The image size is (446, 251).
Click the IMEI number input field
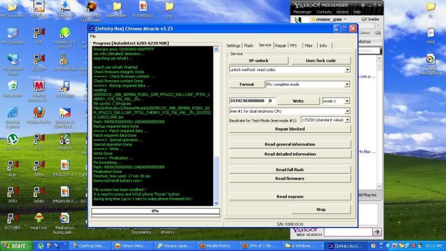click(248, 101)
